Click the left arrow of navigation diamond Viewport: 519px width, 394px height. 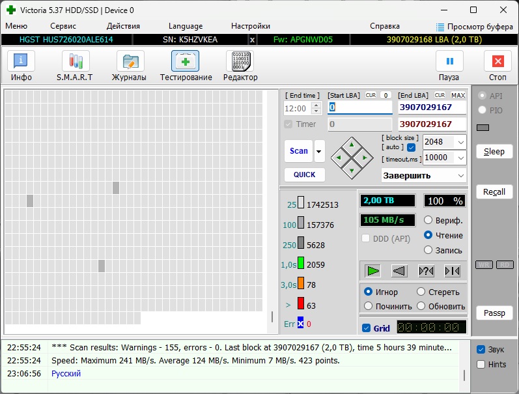[338, 158]
